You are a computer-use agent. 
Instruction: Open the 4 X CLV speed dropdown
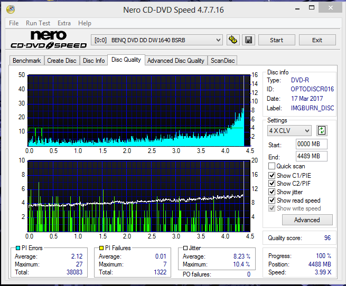click(x=289, y=131)
